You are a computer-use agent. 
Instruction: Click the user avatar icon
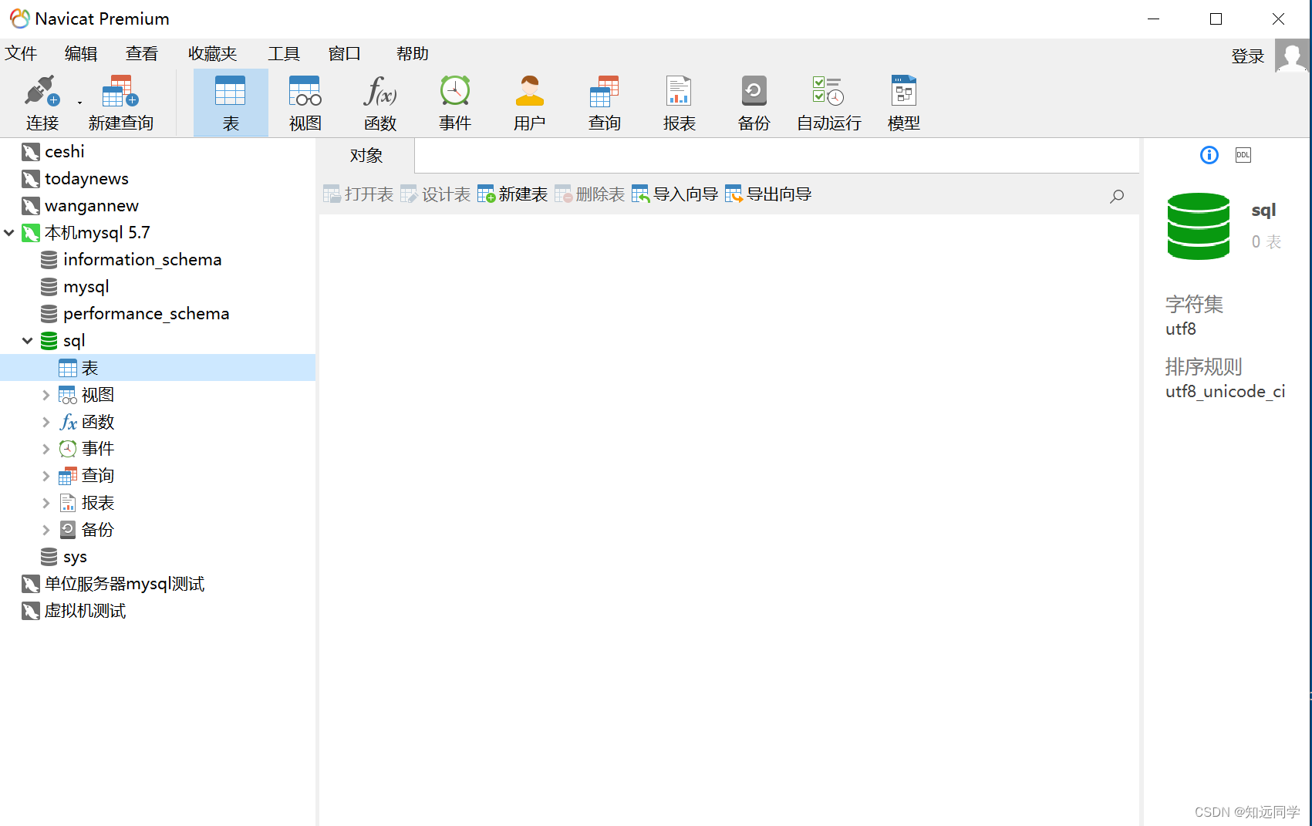pyautogui.click(x=1291, y=56)
